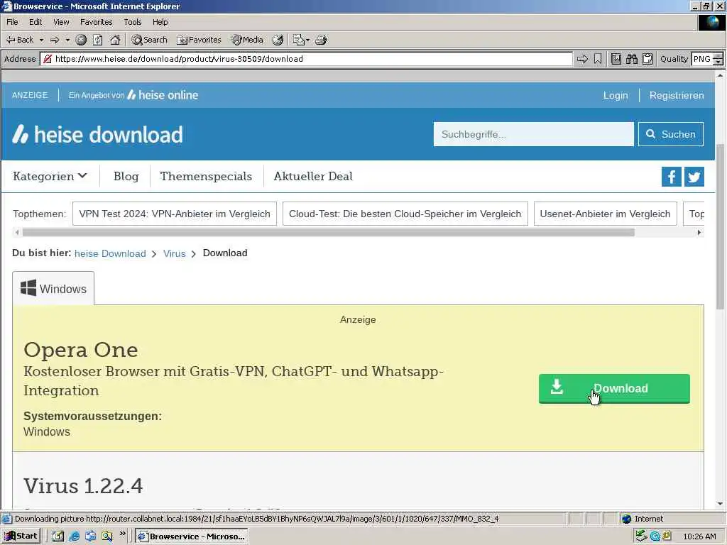The height and width of the screenshot is (545, 727).
Task: Open Cloud-Test cloud storage comparison link
Action: 405,214
